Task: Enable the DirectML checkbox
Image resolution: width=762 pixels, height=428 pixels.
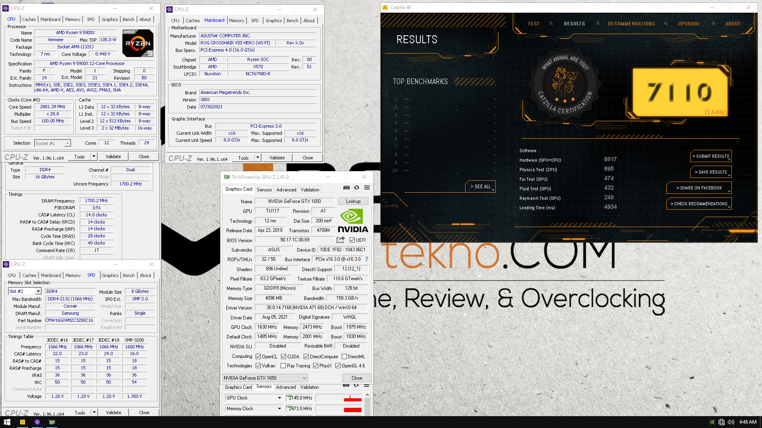Action: point(344,357)
